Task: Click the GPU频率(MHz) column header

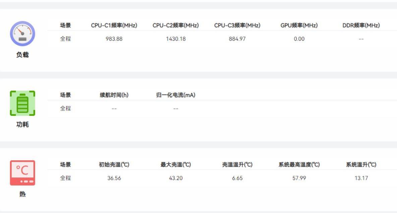Action: (299, 25)
